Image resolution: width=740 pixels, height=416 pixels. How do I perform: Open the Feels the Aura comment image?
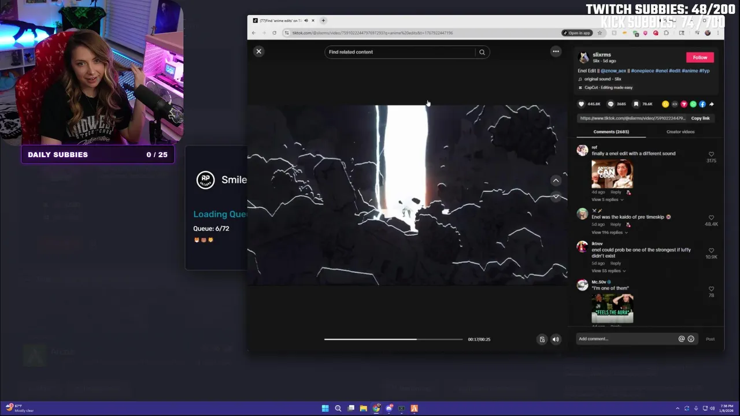coord(612,308)
